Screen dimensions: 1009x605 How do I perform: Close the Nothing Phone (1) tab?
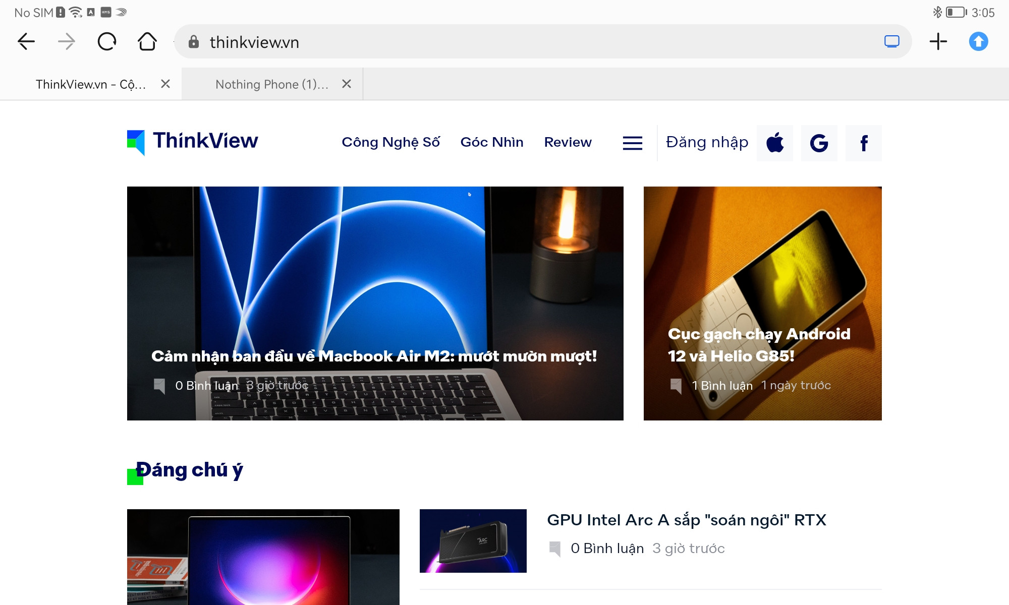(x=347, y=84)
